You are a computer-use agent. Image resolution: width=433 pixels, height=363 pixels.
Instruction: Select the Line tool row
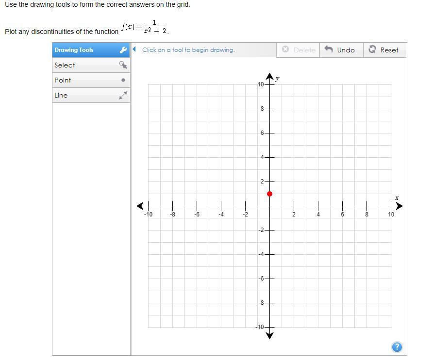pos(91,95)
